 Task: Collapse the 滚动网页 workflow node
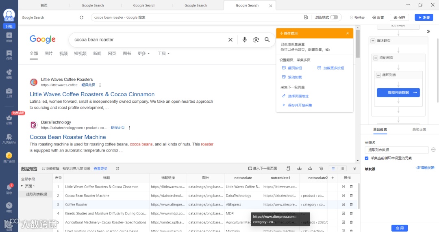tap(376, 58)
